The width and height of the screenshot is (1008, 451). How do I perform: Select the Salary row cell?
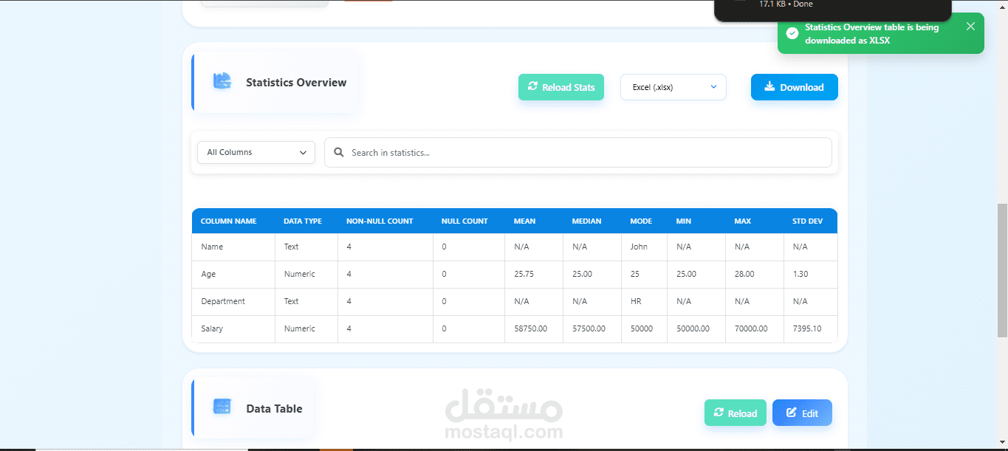pyautogui.click(x=233, y=328)
